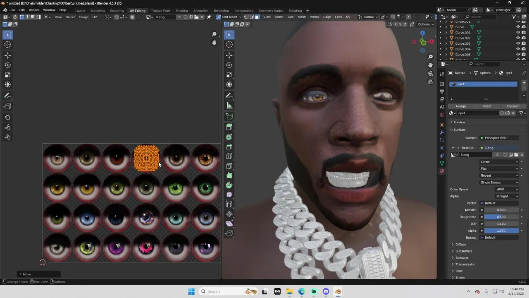Select the Rip Region tool in 3D toolbar

point(229,233)
